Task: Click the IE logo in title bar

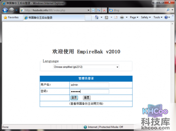Action: coord(4,3)
